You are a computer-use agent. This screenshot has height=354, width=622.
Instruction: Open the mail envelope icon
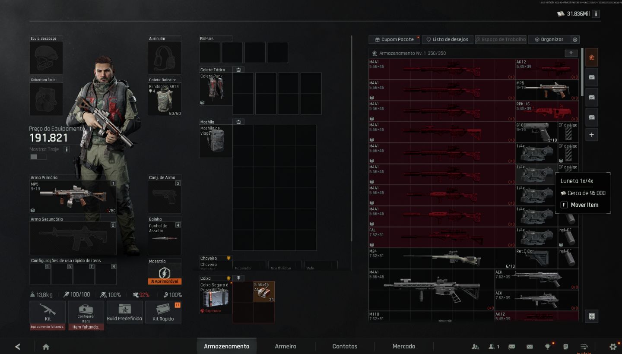pos(530,346)
